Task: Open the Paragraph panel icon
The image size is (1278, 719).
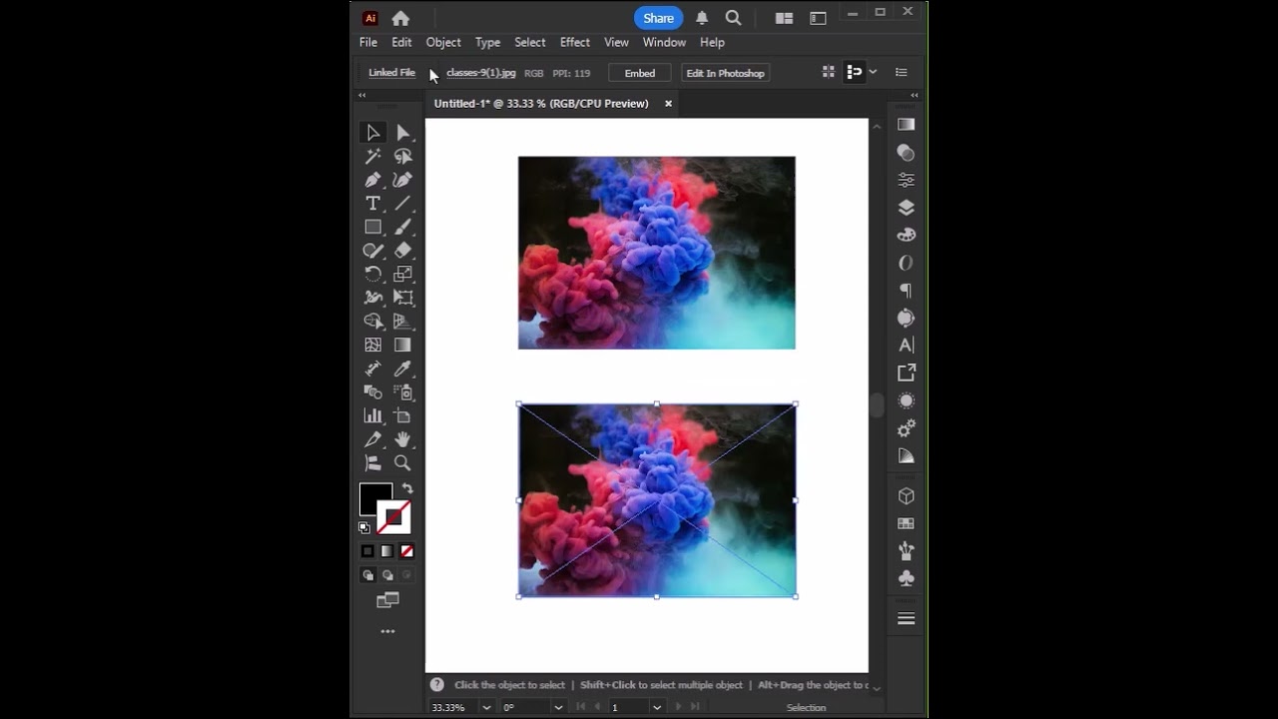Action: click(x=906, y=291)
